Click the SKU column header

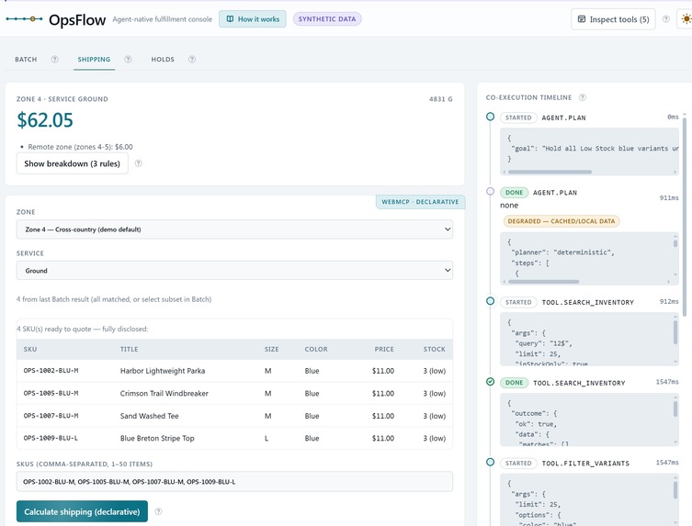click(30, 349)
